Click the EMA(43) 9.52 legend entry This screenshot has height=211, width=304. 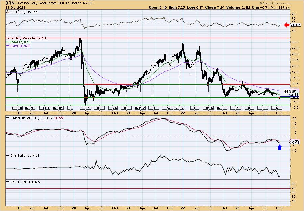pos(19,46)
